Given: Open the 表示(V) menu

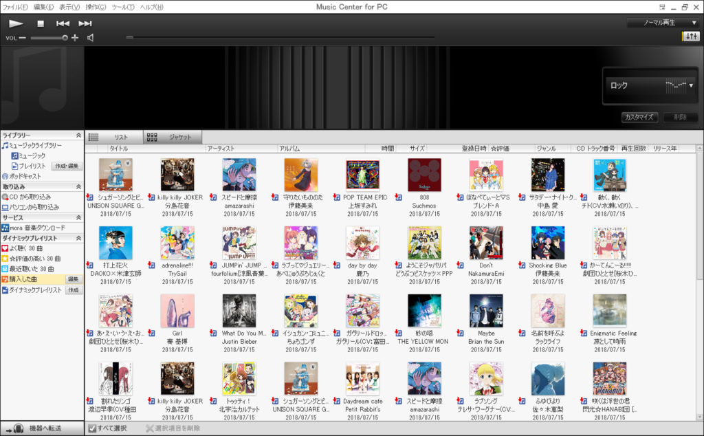Looking at the screenshot, I should tap(69, 7).
